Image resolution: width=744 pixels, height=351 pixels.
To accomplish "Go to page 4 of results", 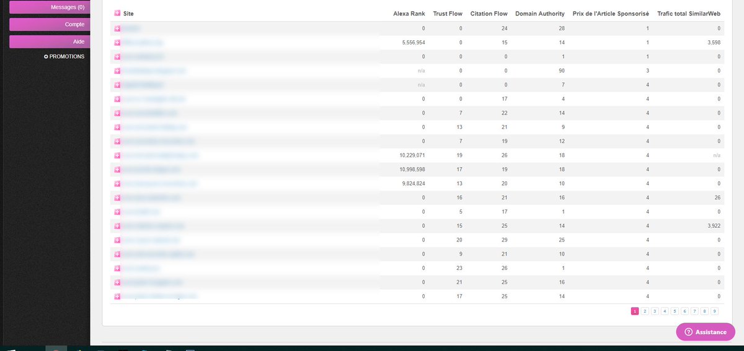I will tap(665, 311).
